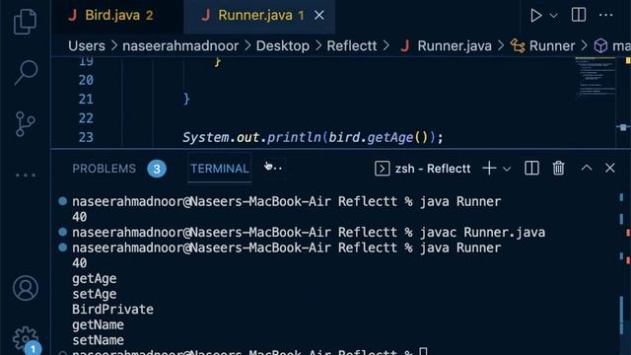The width and height of the screenshot is (631, 355).
Task: Run the Java file with play button
Action: click(535, 16)
